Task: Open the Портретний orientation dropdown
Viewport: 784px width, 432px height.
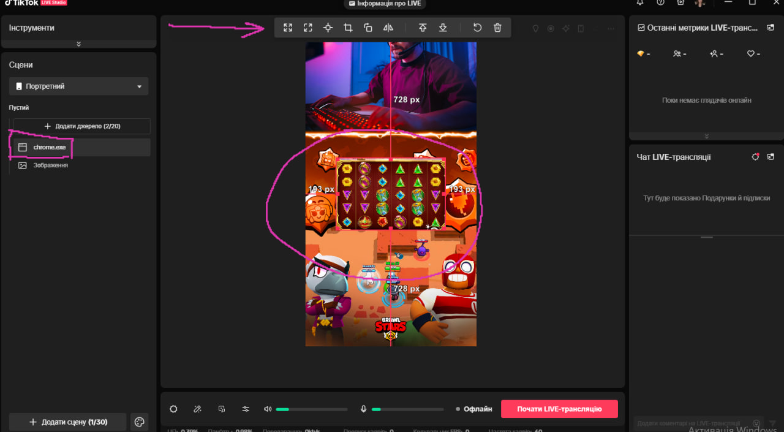Action: tap(78, 86)
